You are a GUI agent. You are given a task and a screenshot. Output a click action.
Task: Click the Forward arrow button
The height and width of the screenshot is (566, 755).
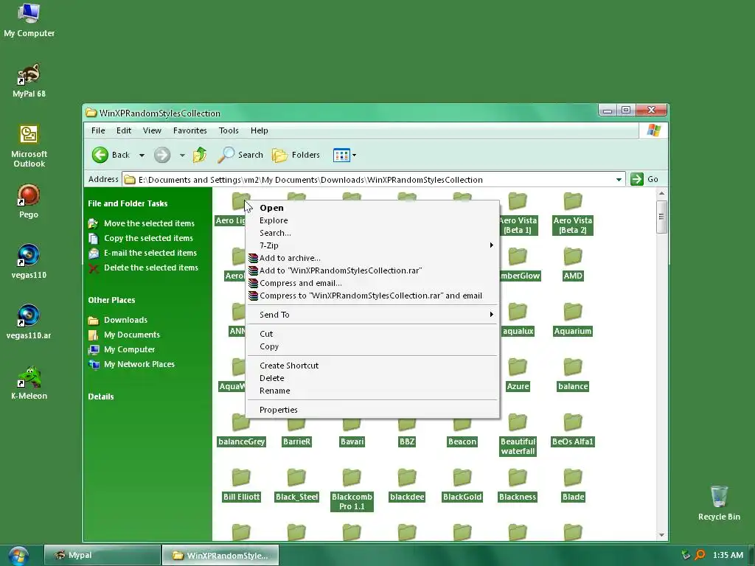point(162,155)
